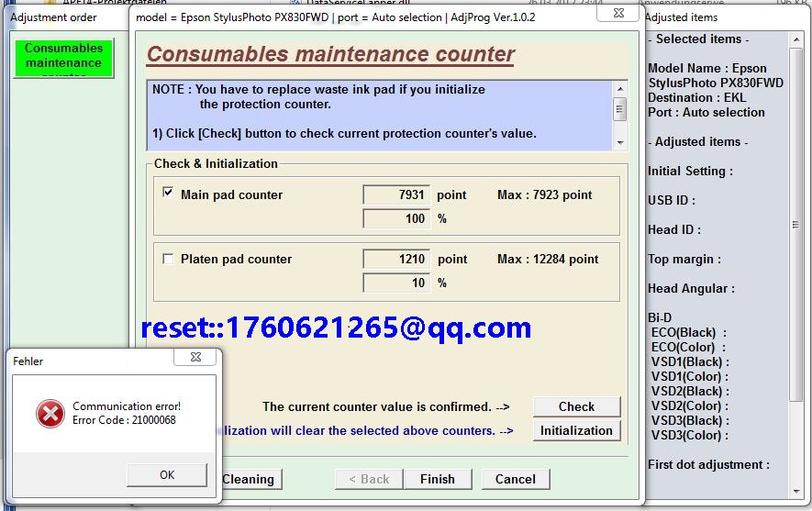Click 'Communication error!' message text
The height and width of the screenshot is (511, 812).
tap(127, 405)
